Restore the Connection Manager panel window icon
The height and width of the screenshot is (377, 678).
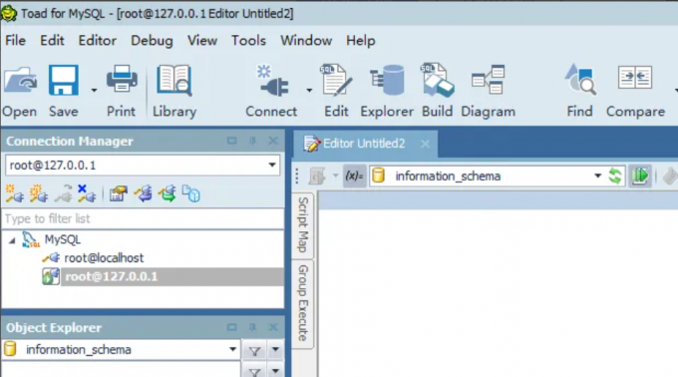point(231,141)
